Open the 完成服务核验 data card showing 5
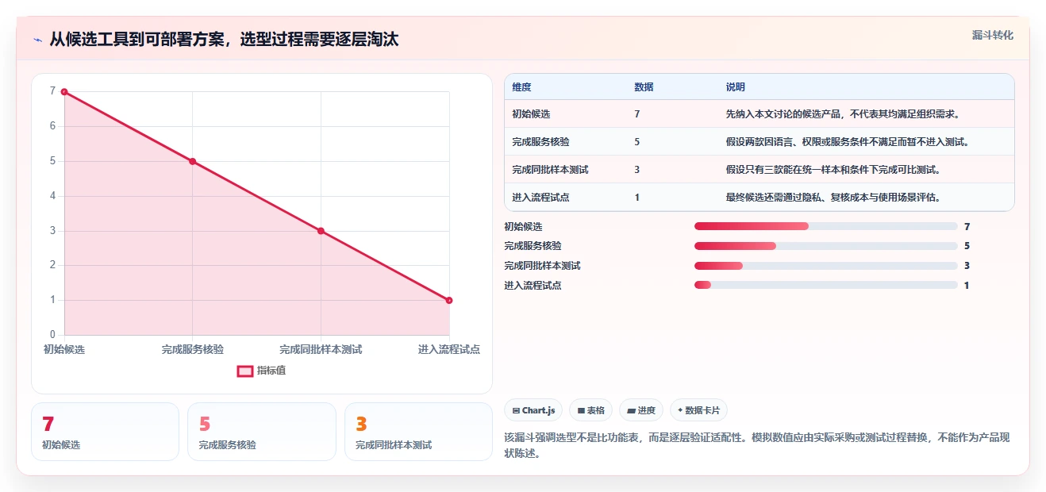Viewport: 1046px width, 492px height. point(262,432)
